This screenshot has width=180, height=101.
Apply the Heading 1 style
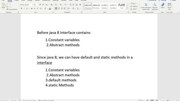(x=105, y=6)
